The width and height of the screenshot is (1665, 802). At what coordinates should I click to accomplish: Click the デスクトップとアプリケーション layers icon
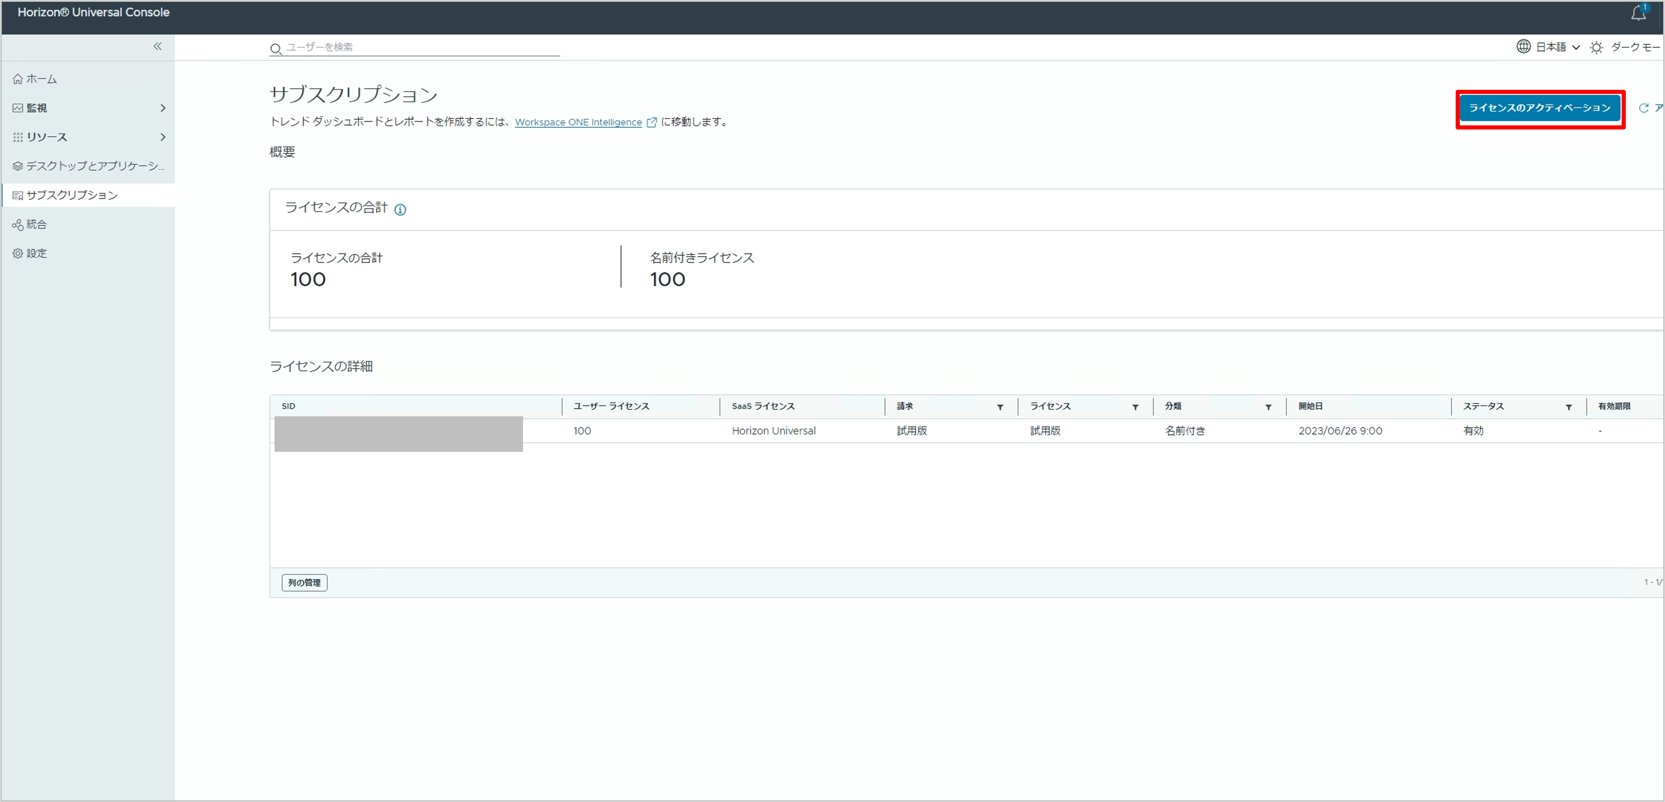pos(17,166)
